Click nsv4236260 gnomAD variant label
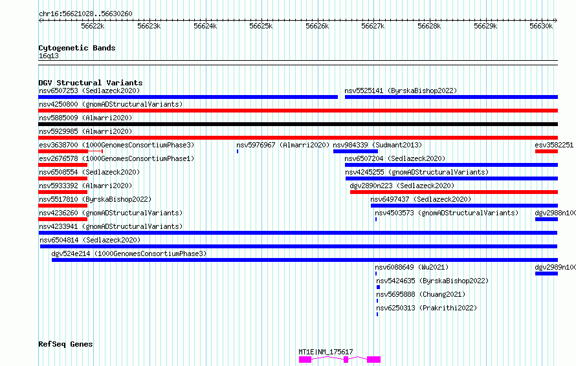Viewport: 576px width, 366px height. pos(111,213)
